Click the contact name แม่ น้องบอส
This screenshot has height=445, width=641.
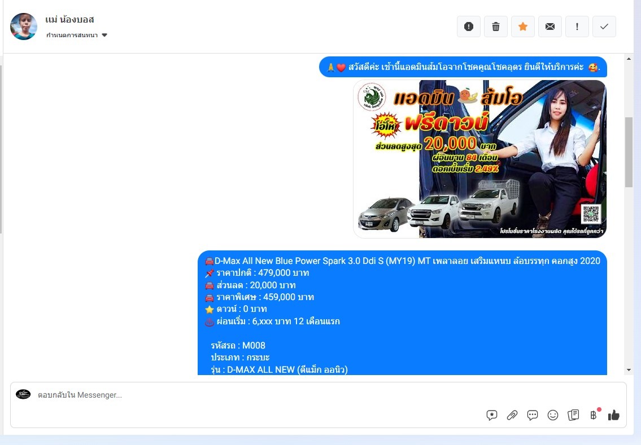pyautogui.click(x=70, y=20)
